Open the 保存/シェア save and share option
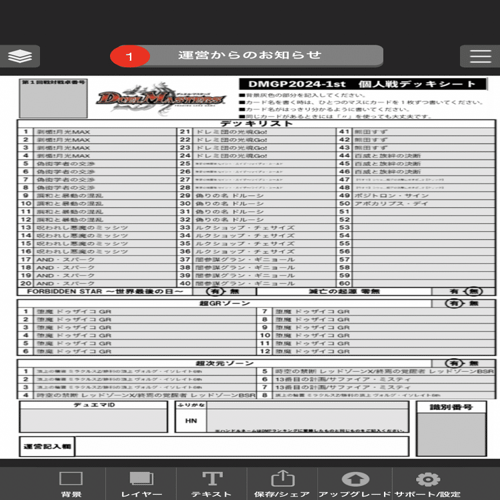 click(282, 484)
